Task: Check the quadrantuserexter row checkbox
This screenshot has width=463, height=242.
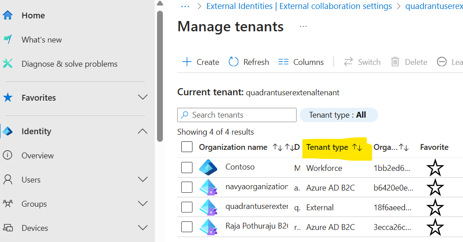Action: [x=187, y=207]
